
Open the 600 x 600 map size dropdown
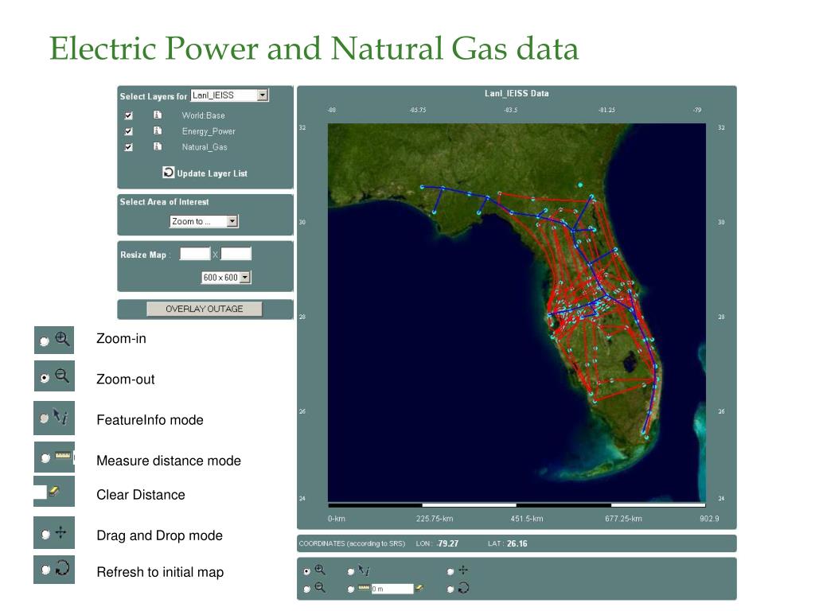[x=226, y=278]
